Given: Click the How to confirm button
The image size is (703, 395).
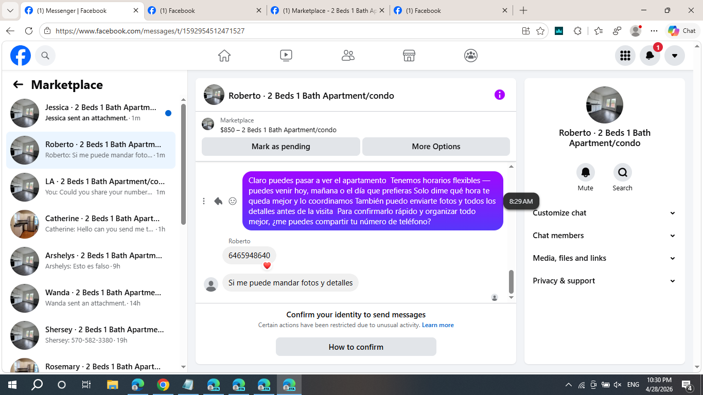Looking at the screenshot, I should click(356, 347).
